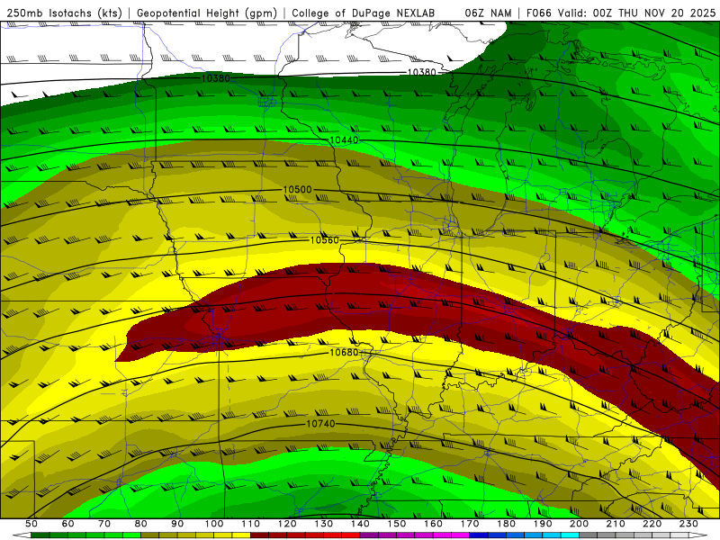Click the 180 knot scale label
This screenshot has height=540, width=720.
pos(506,524)
